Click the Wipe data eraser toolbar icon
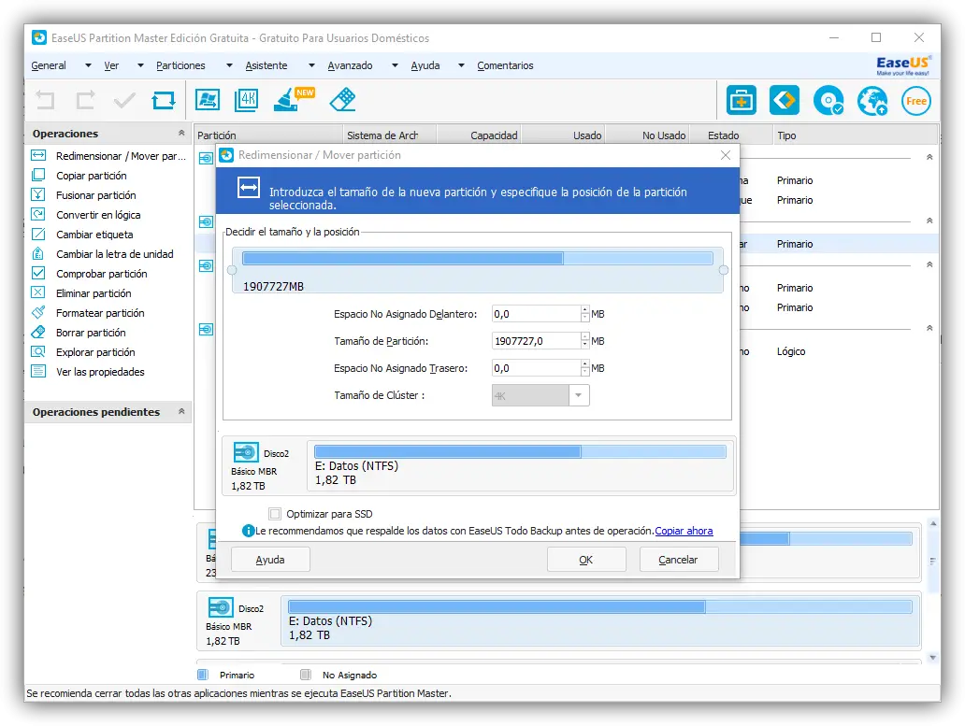965x726 pixels. point(343,100)
